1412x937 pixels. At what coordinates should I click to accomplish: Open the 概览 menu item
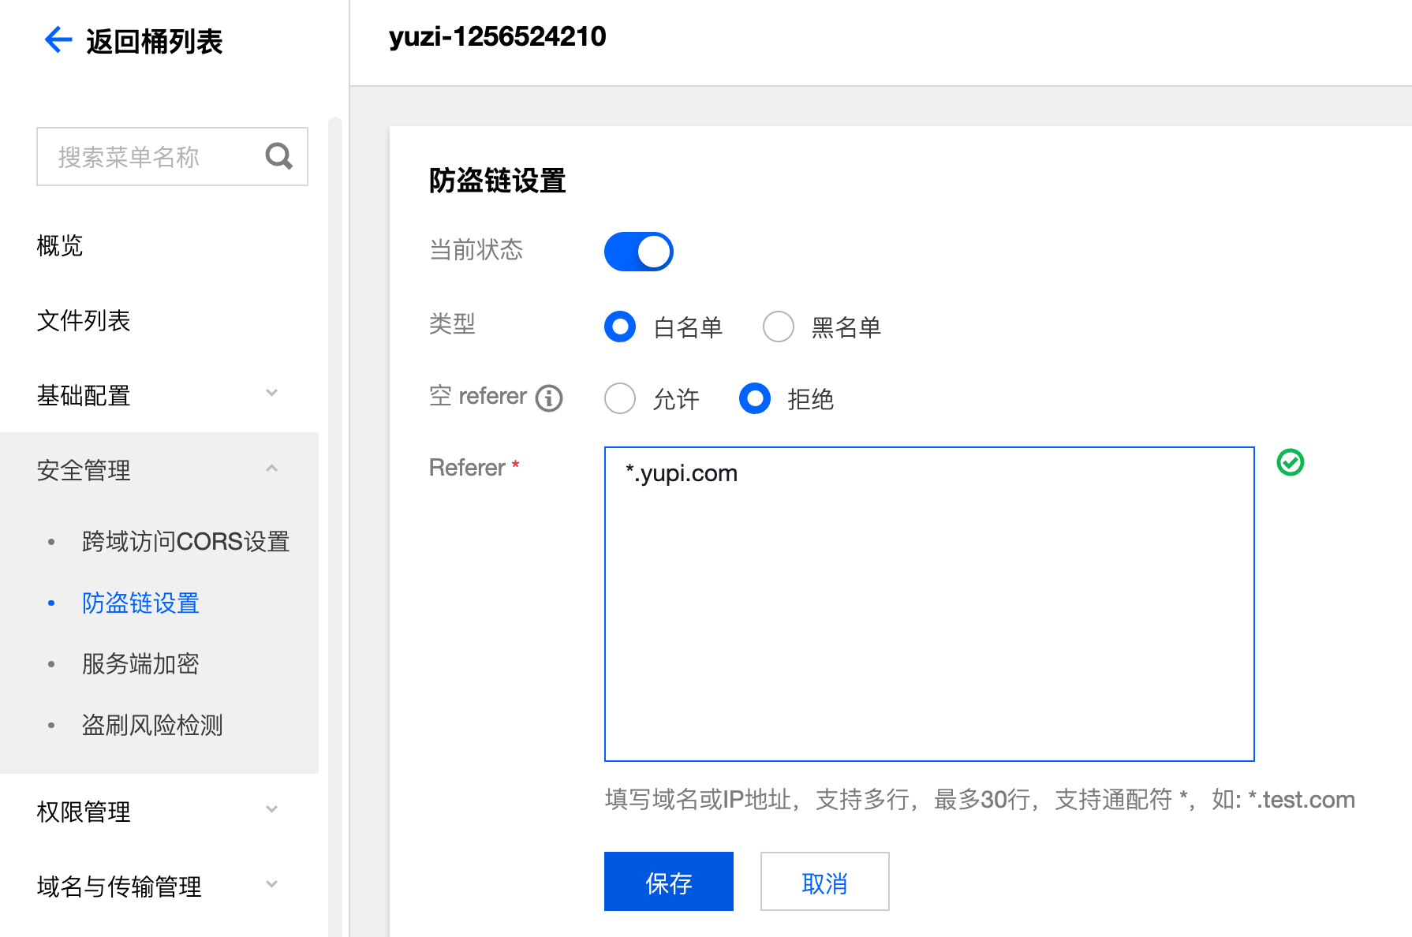(x=60, y=245)
